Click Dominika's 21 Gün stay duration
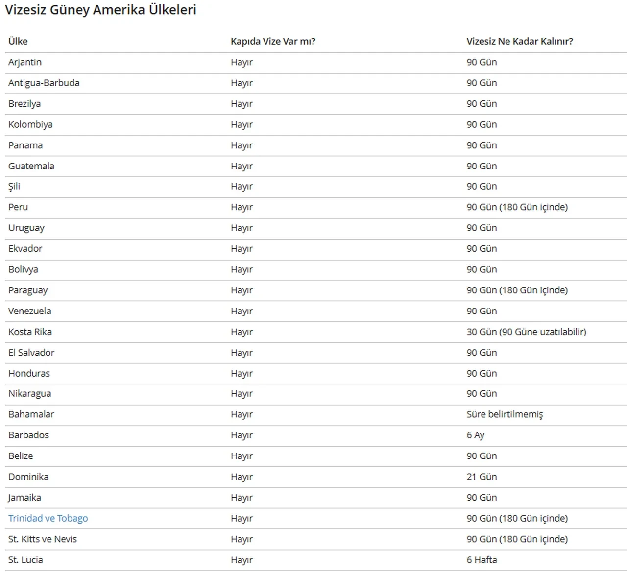 [482, 477]
